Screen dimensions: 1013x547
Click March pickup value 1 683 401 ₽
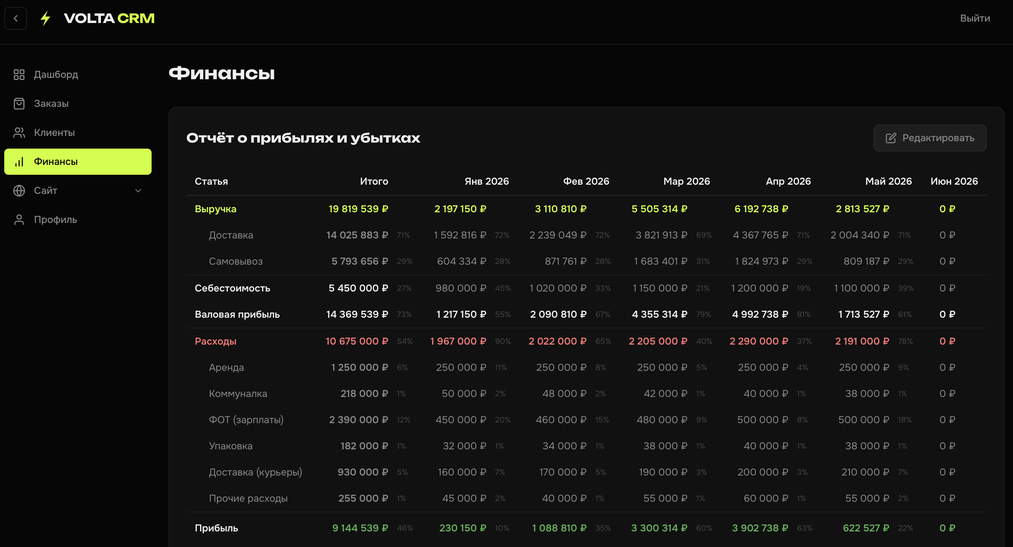pyautogui.click(x=660, y=261)
